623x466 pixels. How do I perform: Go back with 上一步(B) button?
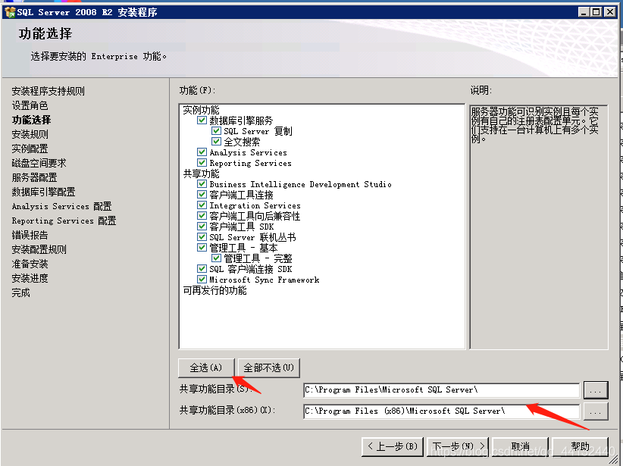tap(393, 446)
